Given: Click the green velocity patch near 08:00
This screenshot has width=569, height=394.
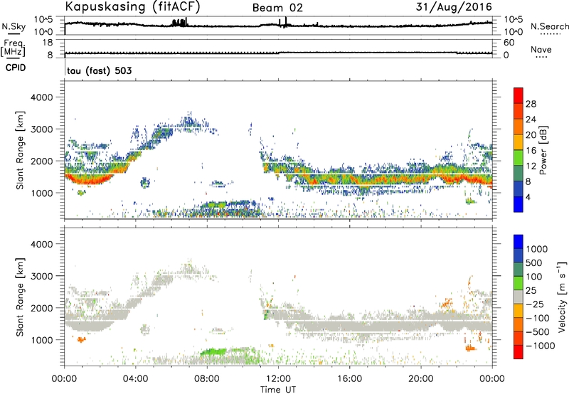Looking at the screenshot, I should (x=214, y=351).
